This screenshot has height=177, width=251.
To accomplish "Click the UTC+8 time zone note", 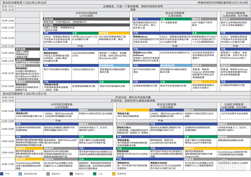I will (x=223, y=3).
